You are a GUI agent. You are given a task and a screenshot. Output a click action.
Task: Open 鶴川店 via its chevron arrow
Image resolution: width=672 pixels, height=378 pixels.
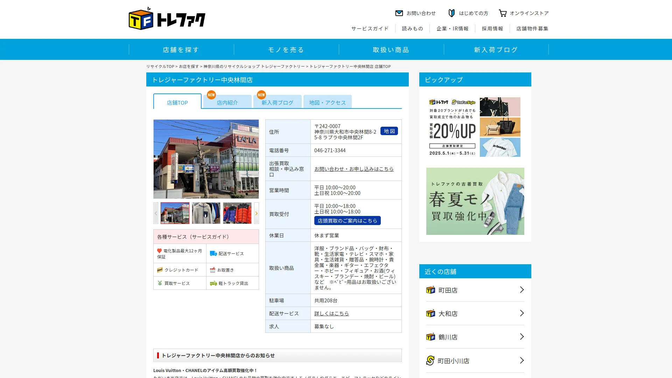tap(521, 337)
